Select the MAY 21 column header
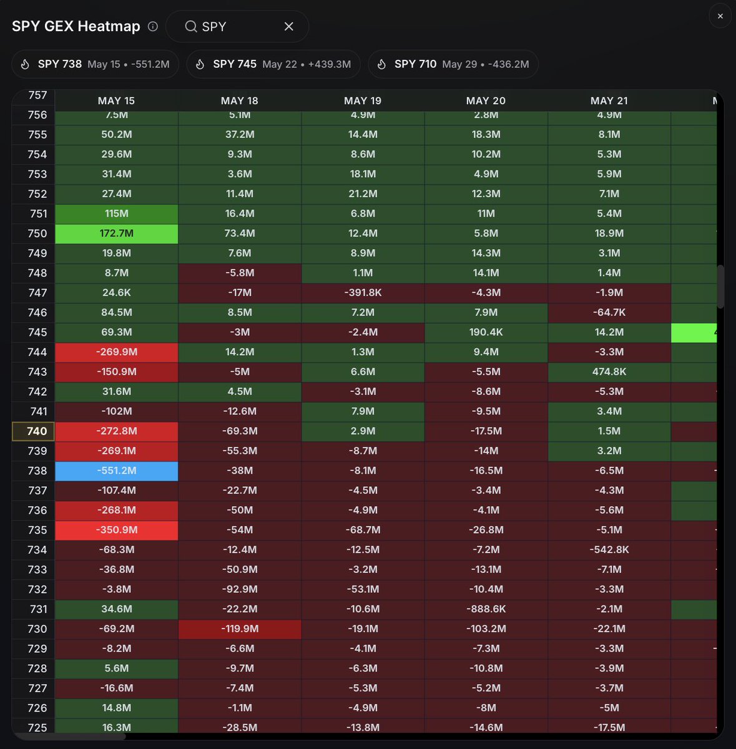The height and width of the screenshot is (749, 736). (x=609, y=100)
